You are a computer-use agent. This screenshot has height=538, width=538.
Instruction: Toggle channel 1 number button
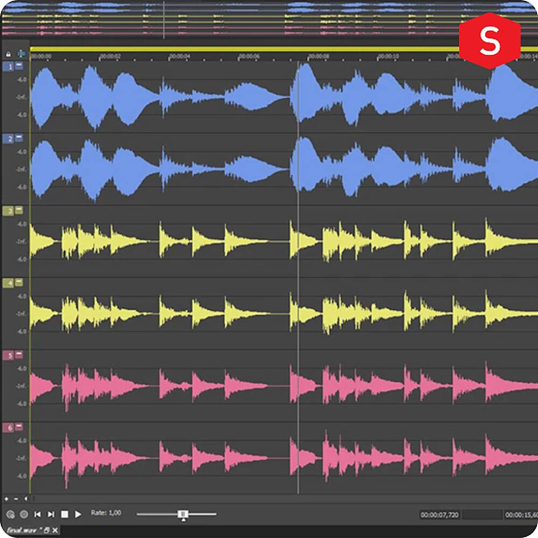pos(8,67)
